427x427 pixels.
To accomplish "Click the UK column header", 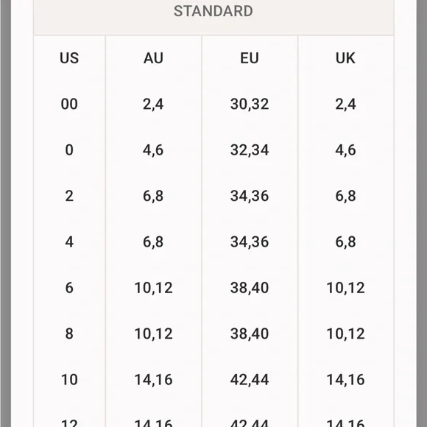I will [x=345, y=58].
